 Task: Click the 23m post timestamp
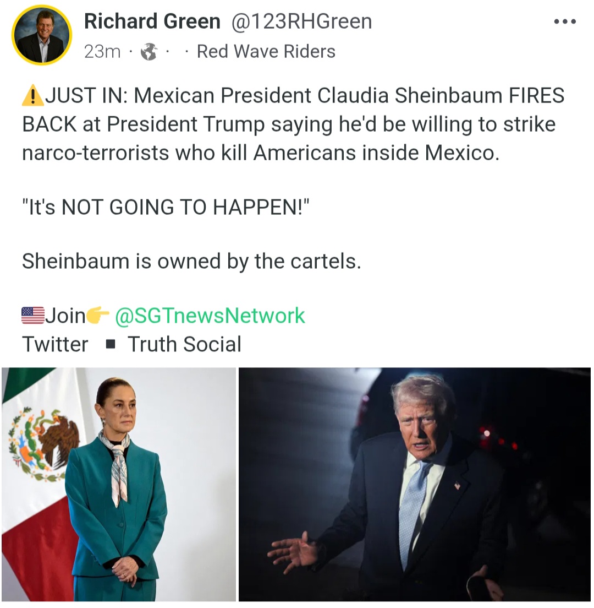pyautogui.click(x=102, y=52)
